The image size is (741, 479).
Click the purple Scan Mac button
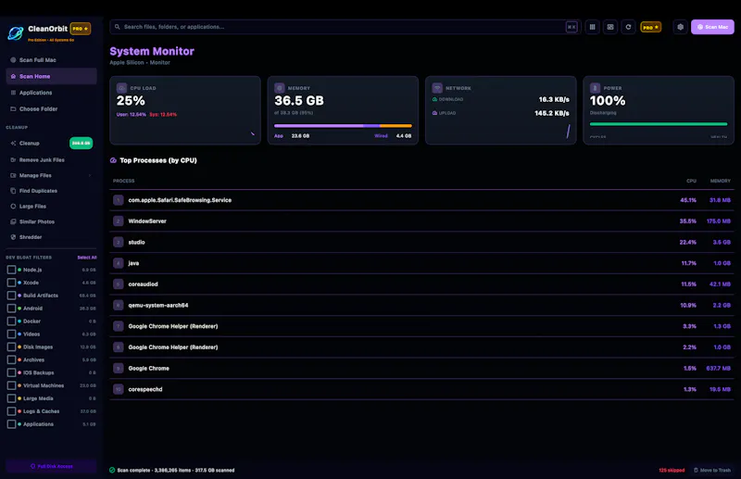click(712, 27)
